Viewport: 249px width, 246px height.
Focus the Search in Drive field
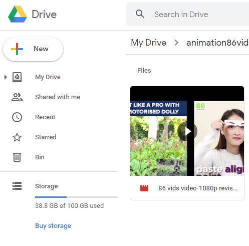[187, 14]
